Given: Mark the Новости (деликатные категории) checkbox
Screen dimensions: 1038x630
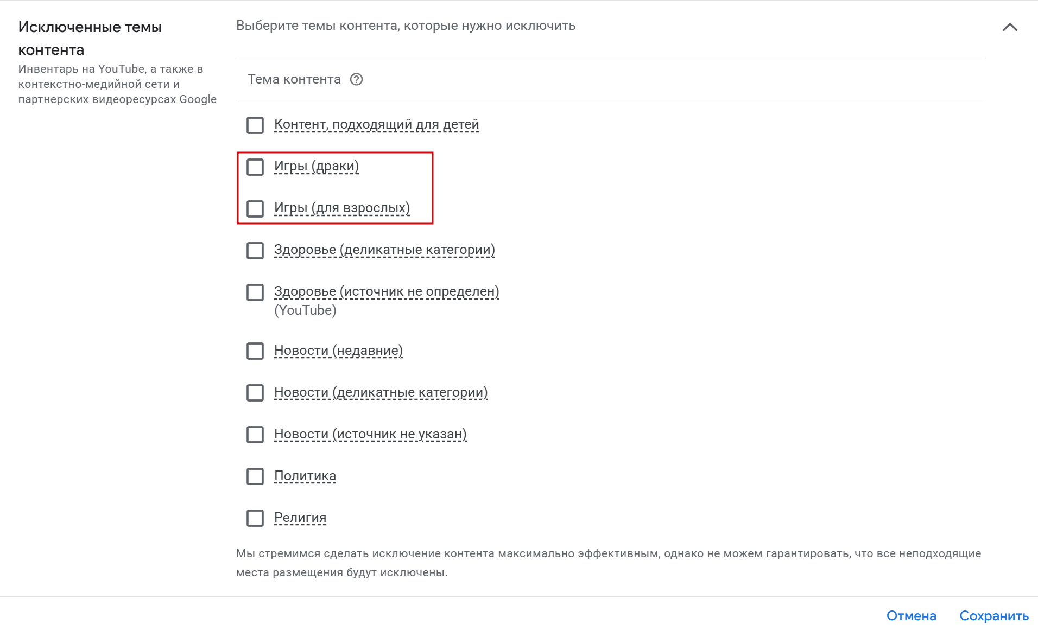Looking at the screenshot, I should tap(255, 393).
